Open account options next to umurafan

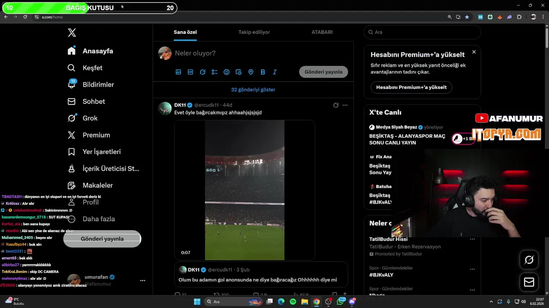coord(143,281)
